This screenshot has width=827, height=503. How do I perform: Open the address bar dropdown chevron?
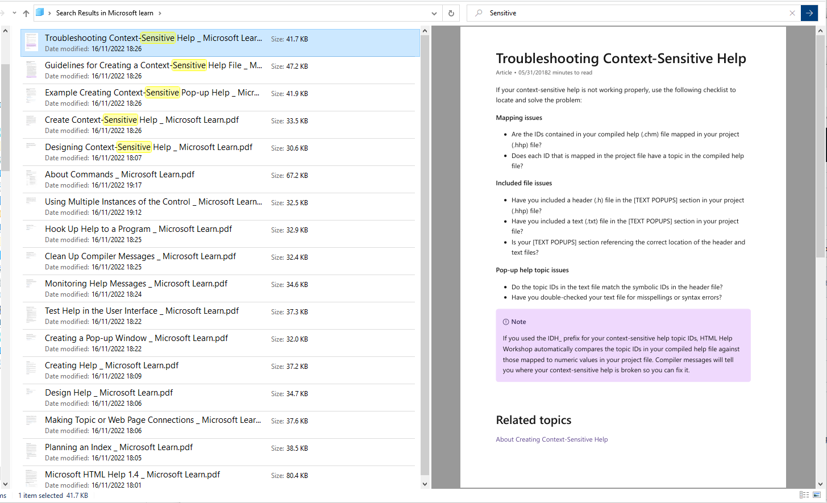tap(434, 13)
